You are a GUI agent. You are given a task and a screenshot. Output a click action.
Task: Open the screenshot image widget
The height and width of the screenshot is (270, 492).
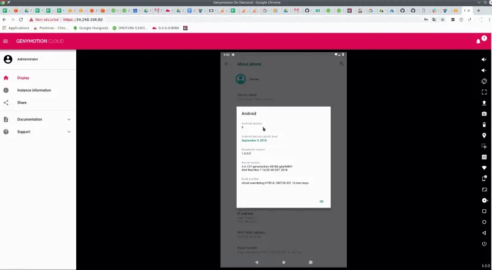click(484, 190)
